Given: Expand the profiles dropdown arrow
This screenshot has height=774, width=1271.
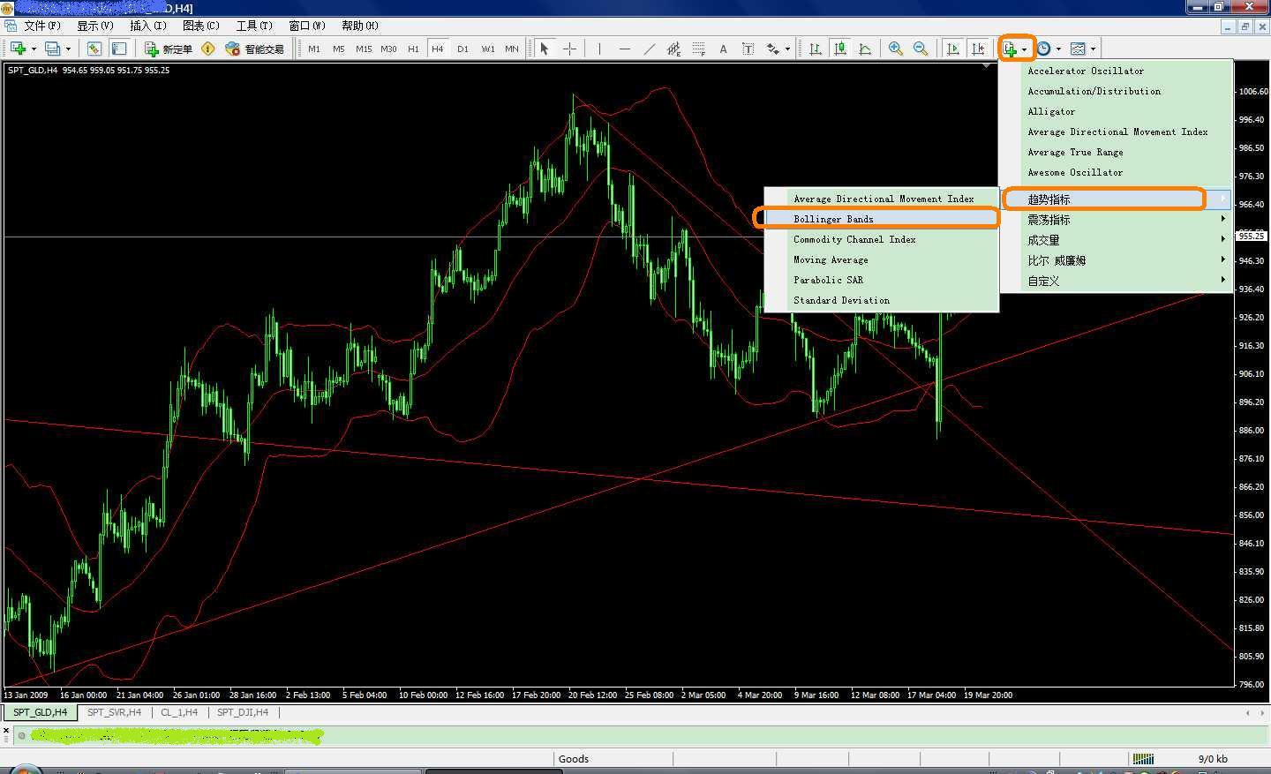Looking at the screenshot, I should coord(68,49).
